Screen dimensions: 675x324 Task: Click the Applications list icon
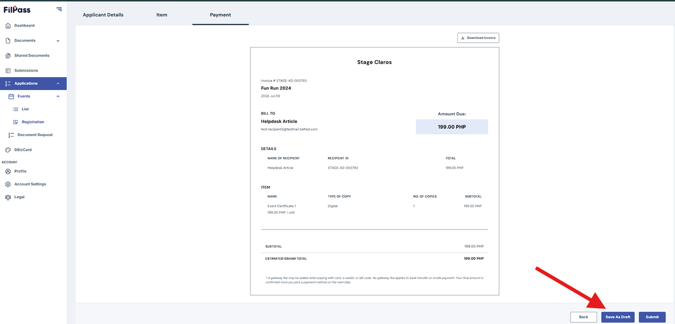click(x=8, y=84)
